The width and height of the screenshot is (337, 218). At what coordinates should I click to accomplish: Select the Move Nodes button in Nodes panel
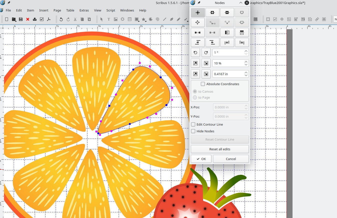tap(198, 12)
